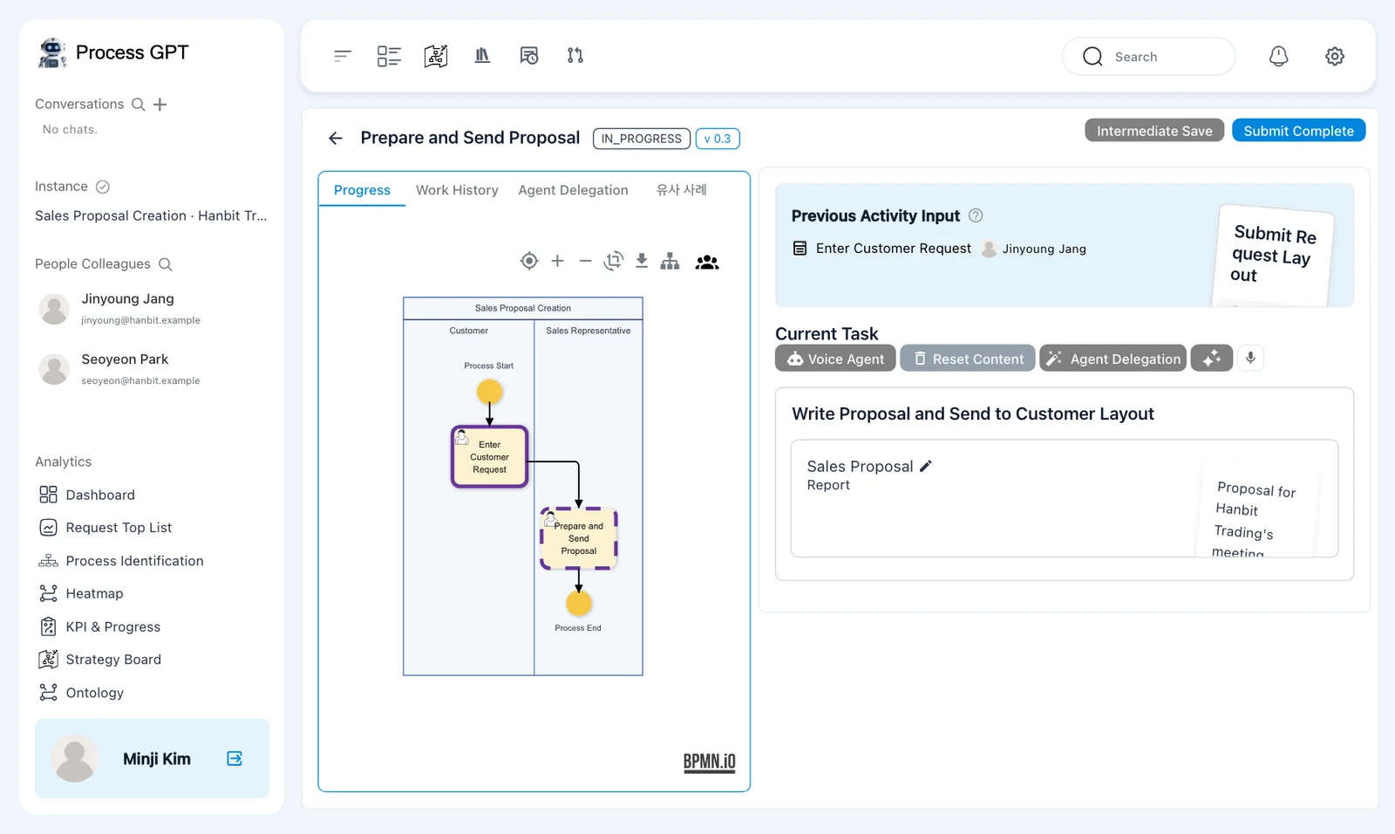Viewport: 1395px width, 834px height.
Task: Start a new conversation with plus icon
Action: [x=160, y=105]
